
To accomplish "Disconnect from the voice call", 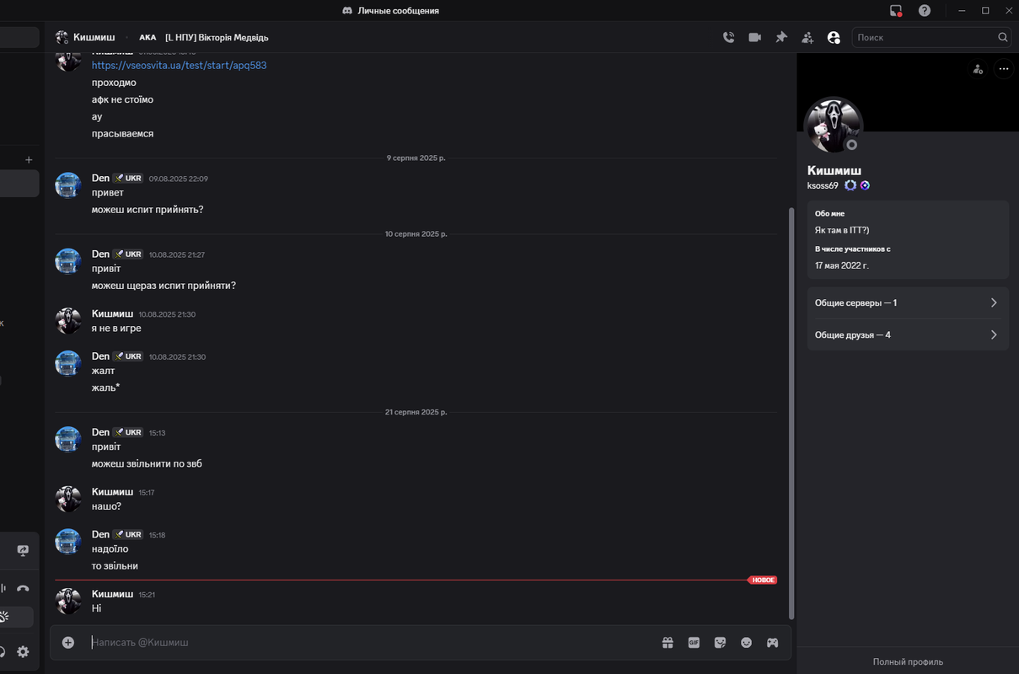I will point(23,588).
